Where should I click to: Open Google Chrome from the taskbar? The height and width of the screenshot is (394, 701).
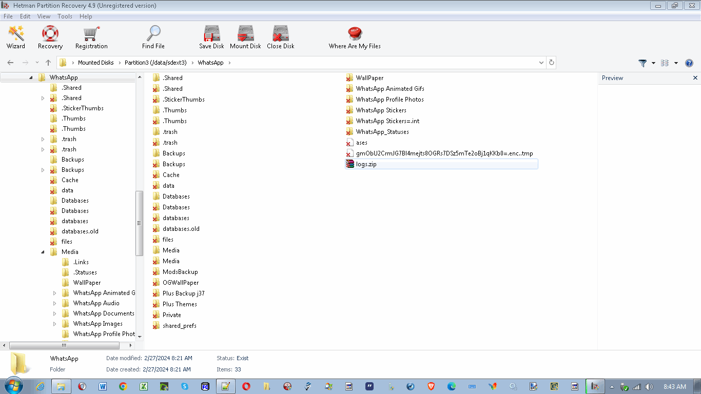point(123,386)
